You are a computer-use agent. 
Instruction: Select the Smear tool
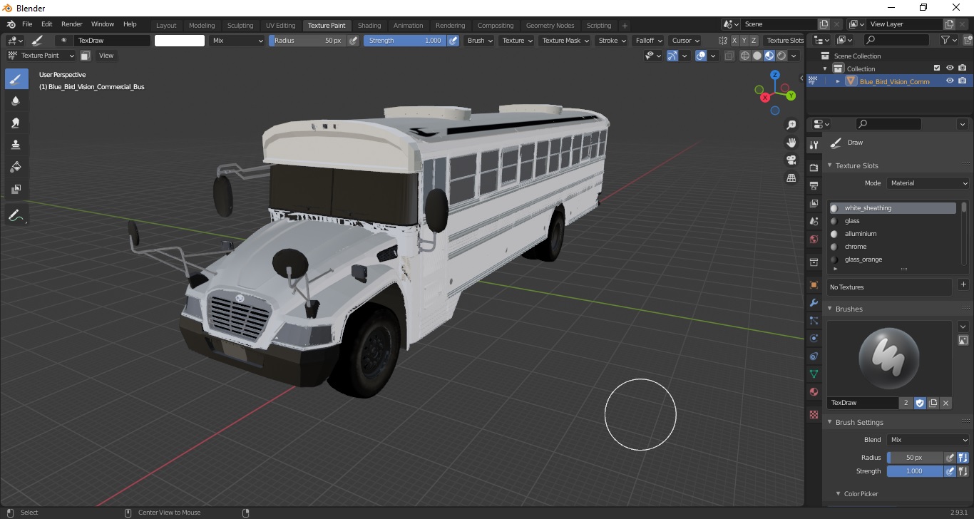(x=16, y=123)
